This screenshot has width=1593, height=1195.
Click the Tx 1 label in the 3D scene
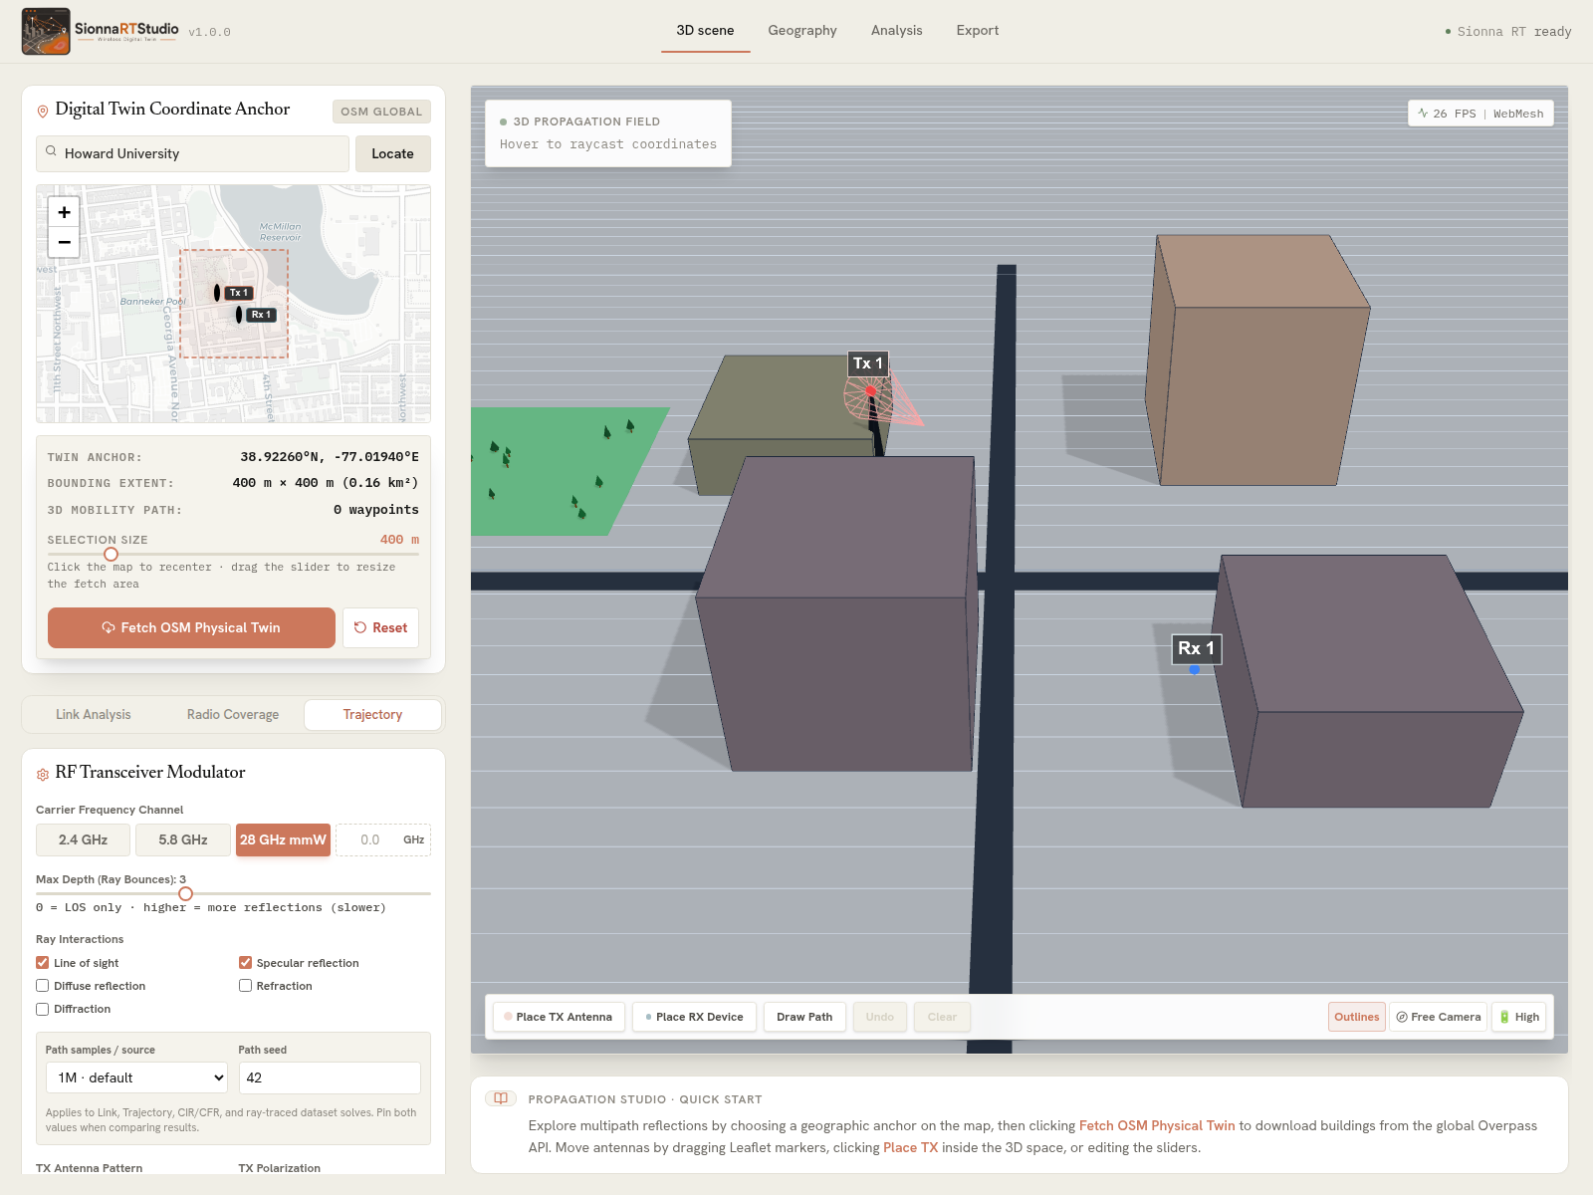coord(868,363)
